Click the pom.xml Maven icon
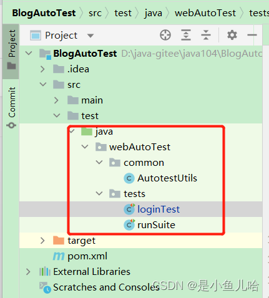 [59, 256]
